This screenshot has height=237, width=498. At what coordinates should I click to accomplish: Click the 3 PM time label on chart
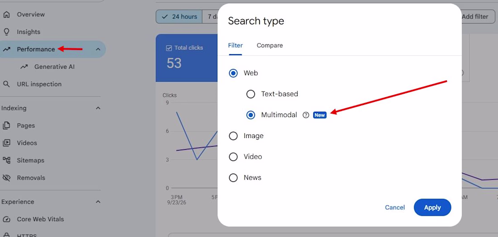click(176, 197)
